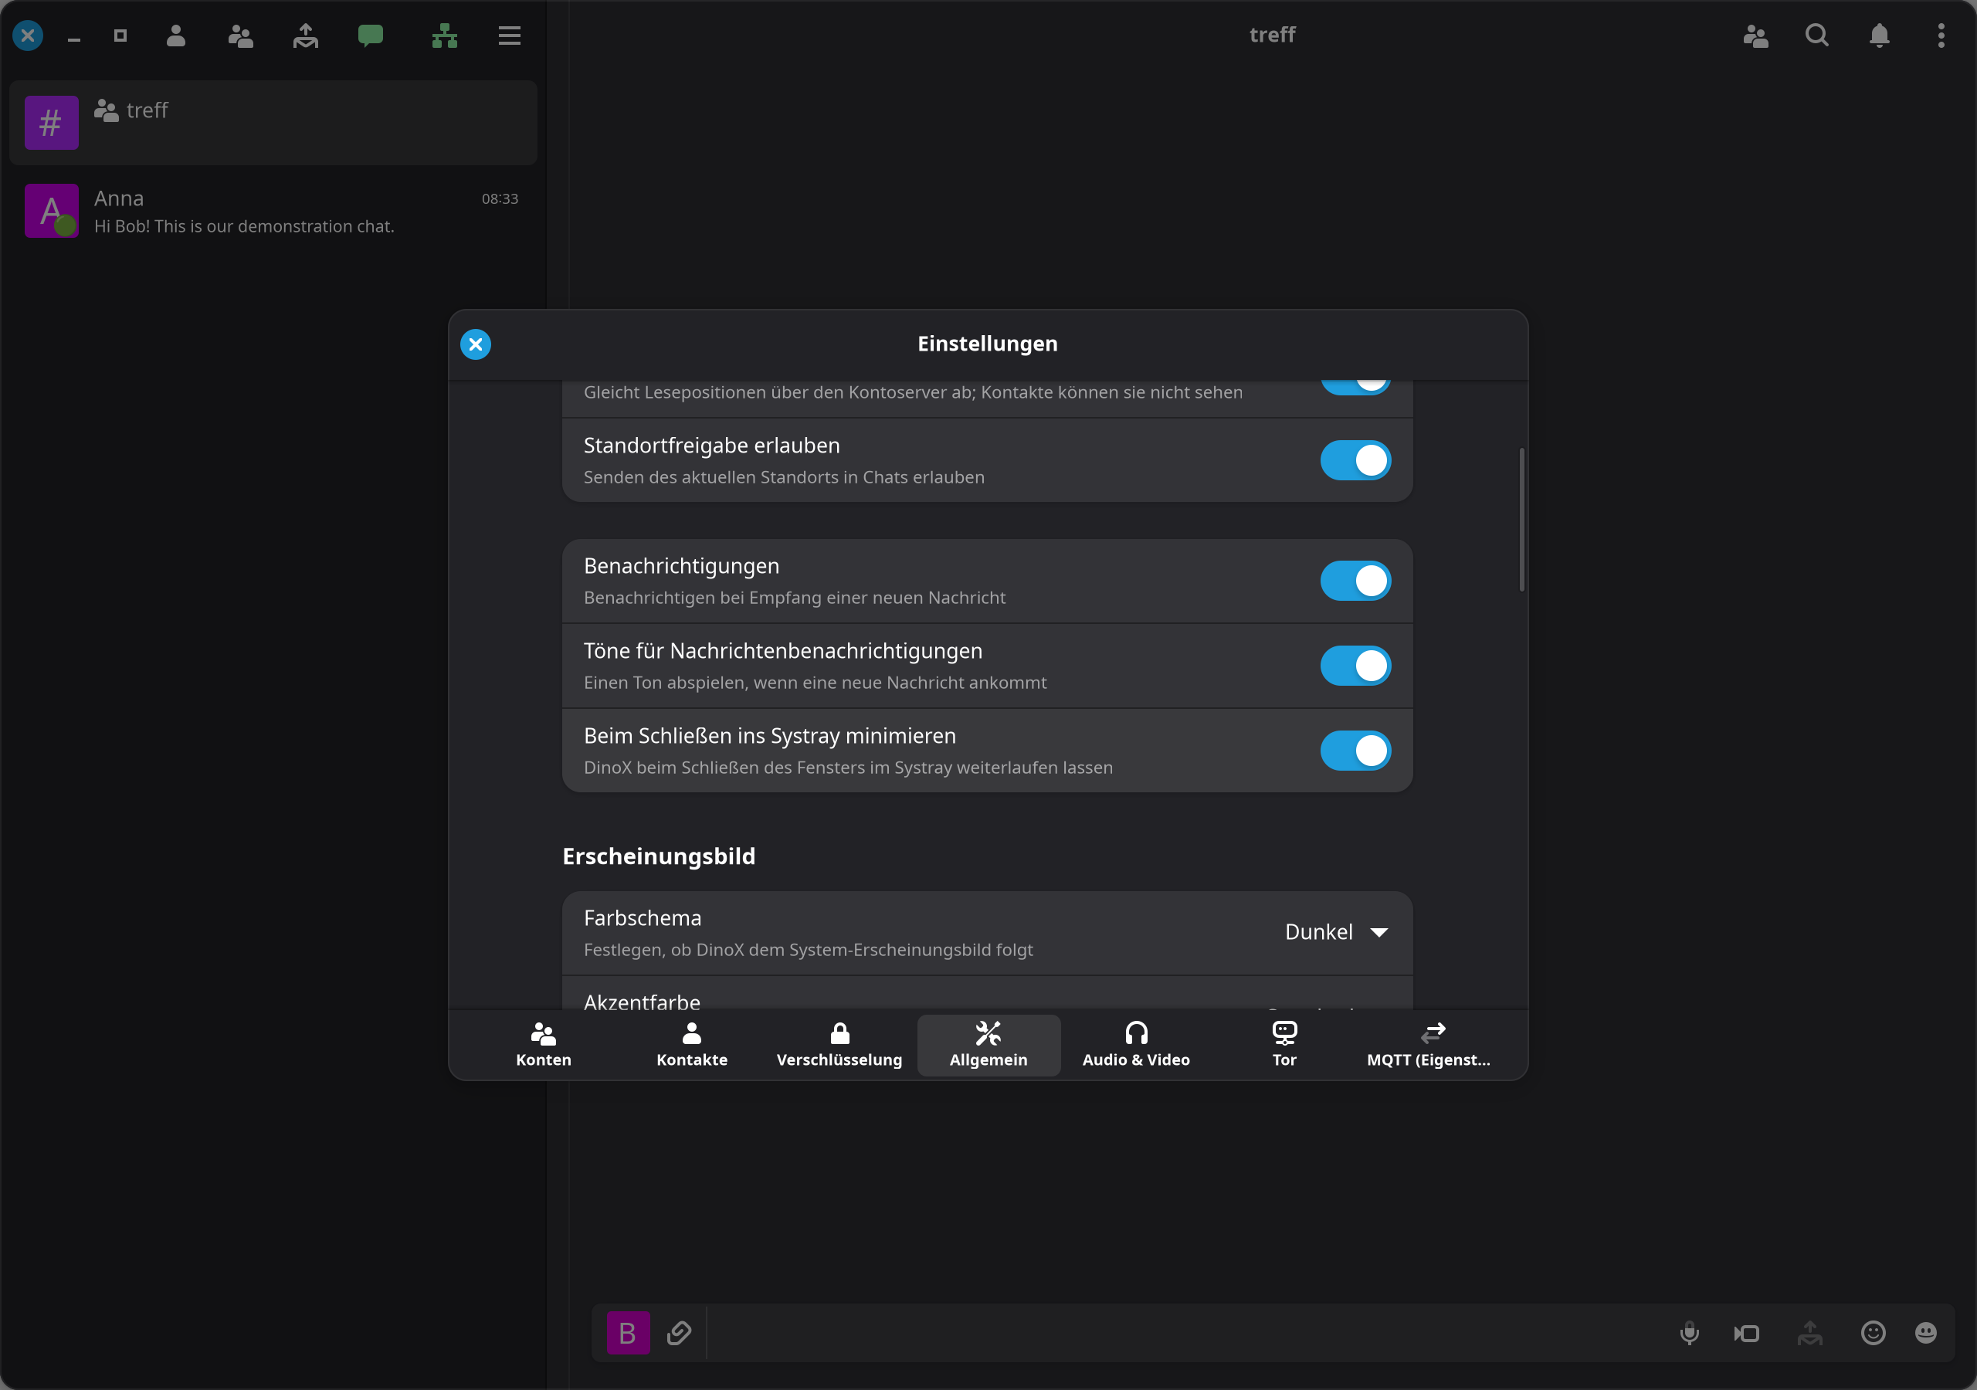1977x1390 pixels.
Task: Open the hamburger menu icon
Action: coord(510,36)
